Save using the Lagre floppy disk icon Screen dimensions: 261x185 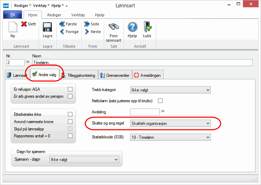(x=47, y=28)
